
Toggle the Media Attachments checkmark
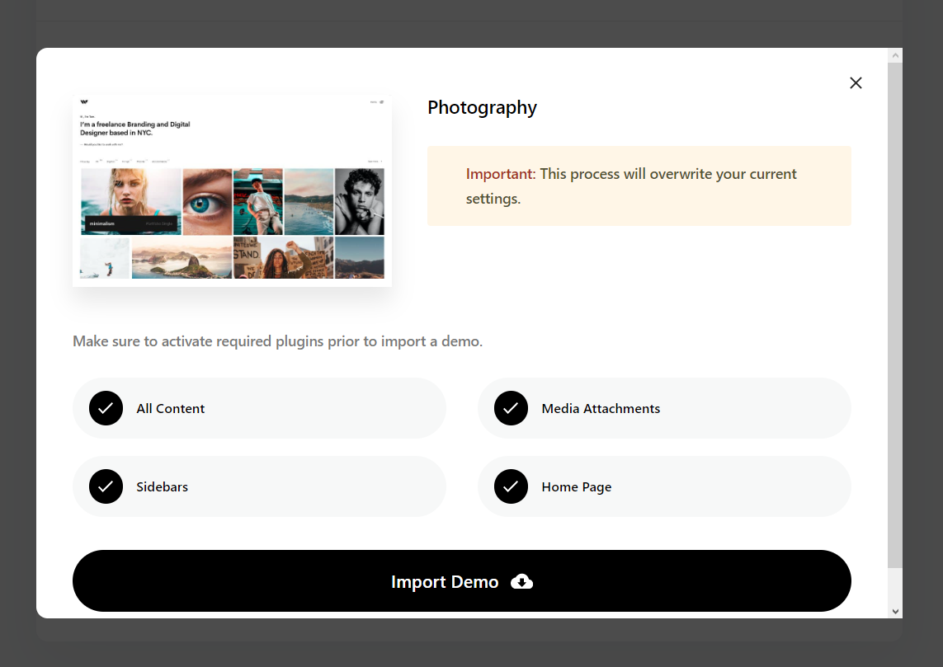click(x=511, y=409)
